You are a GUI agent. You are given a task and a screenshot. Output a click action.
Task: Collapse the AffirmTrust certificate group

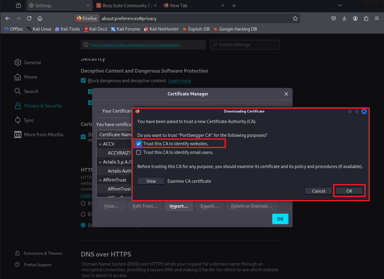pyautogui.click(x=100, y=180)
